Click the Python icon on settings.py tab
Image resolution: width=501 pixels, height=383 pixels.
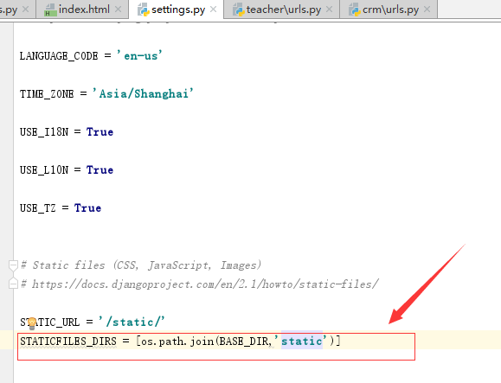click(x=143, y=10)
